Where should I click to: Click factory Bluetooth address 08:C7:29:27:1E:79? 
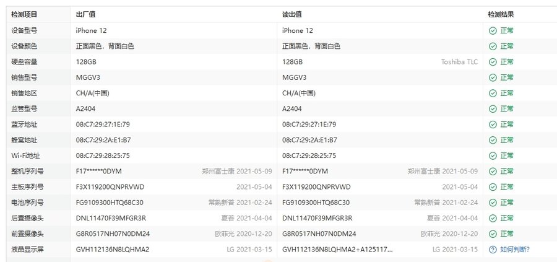103,124
